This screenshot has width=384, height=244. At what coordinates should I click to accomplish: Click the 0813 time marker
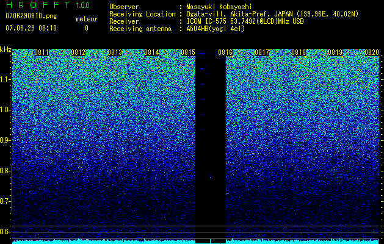(115, 52)
